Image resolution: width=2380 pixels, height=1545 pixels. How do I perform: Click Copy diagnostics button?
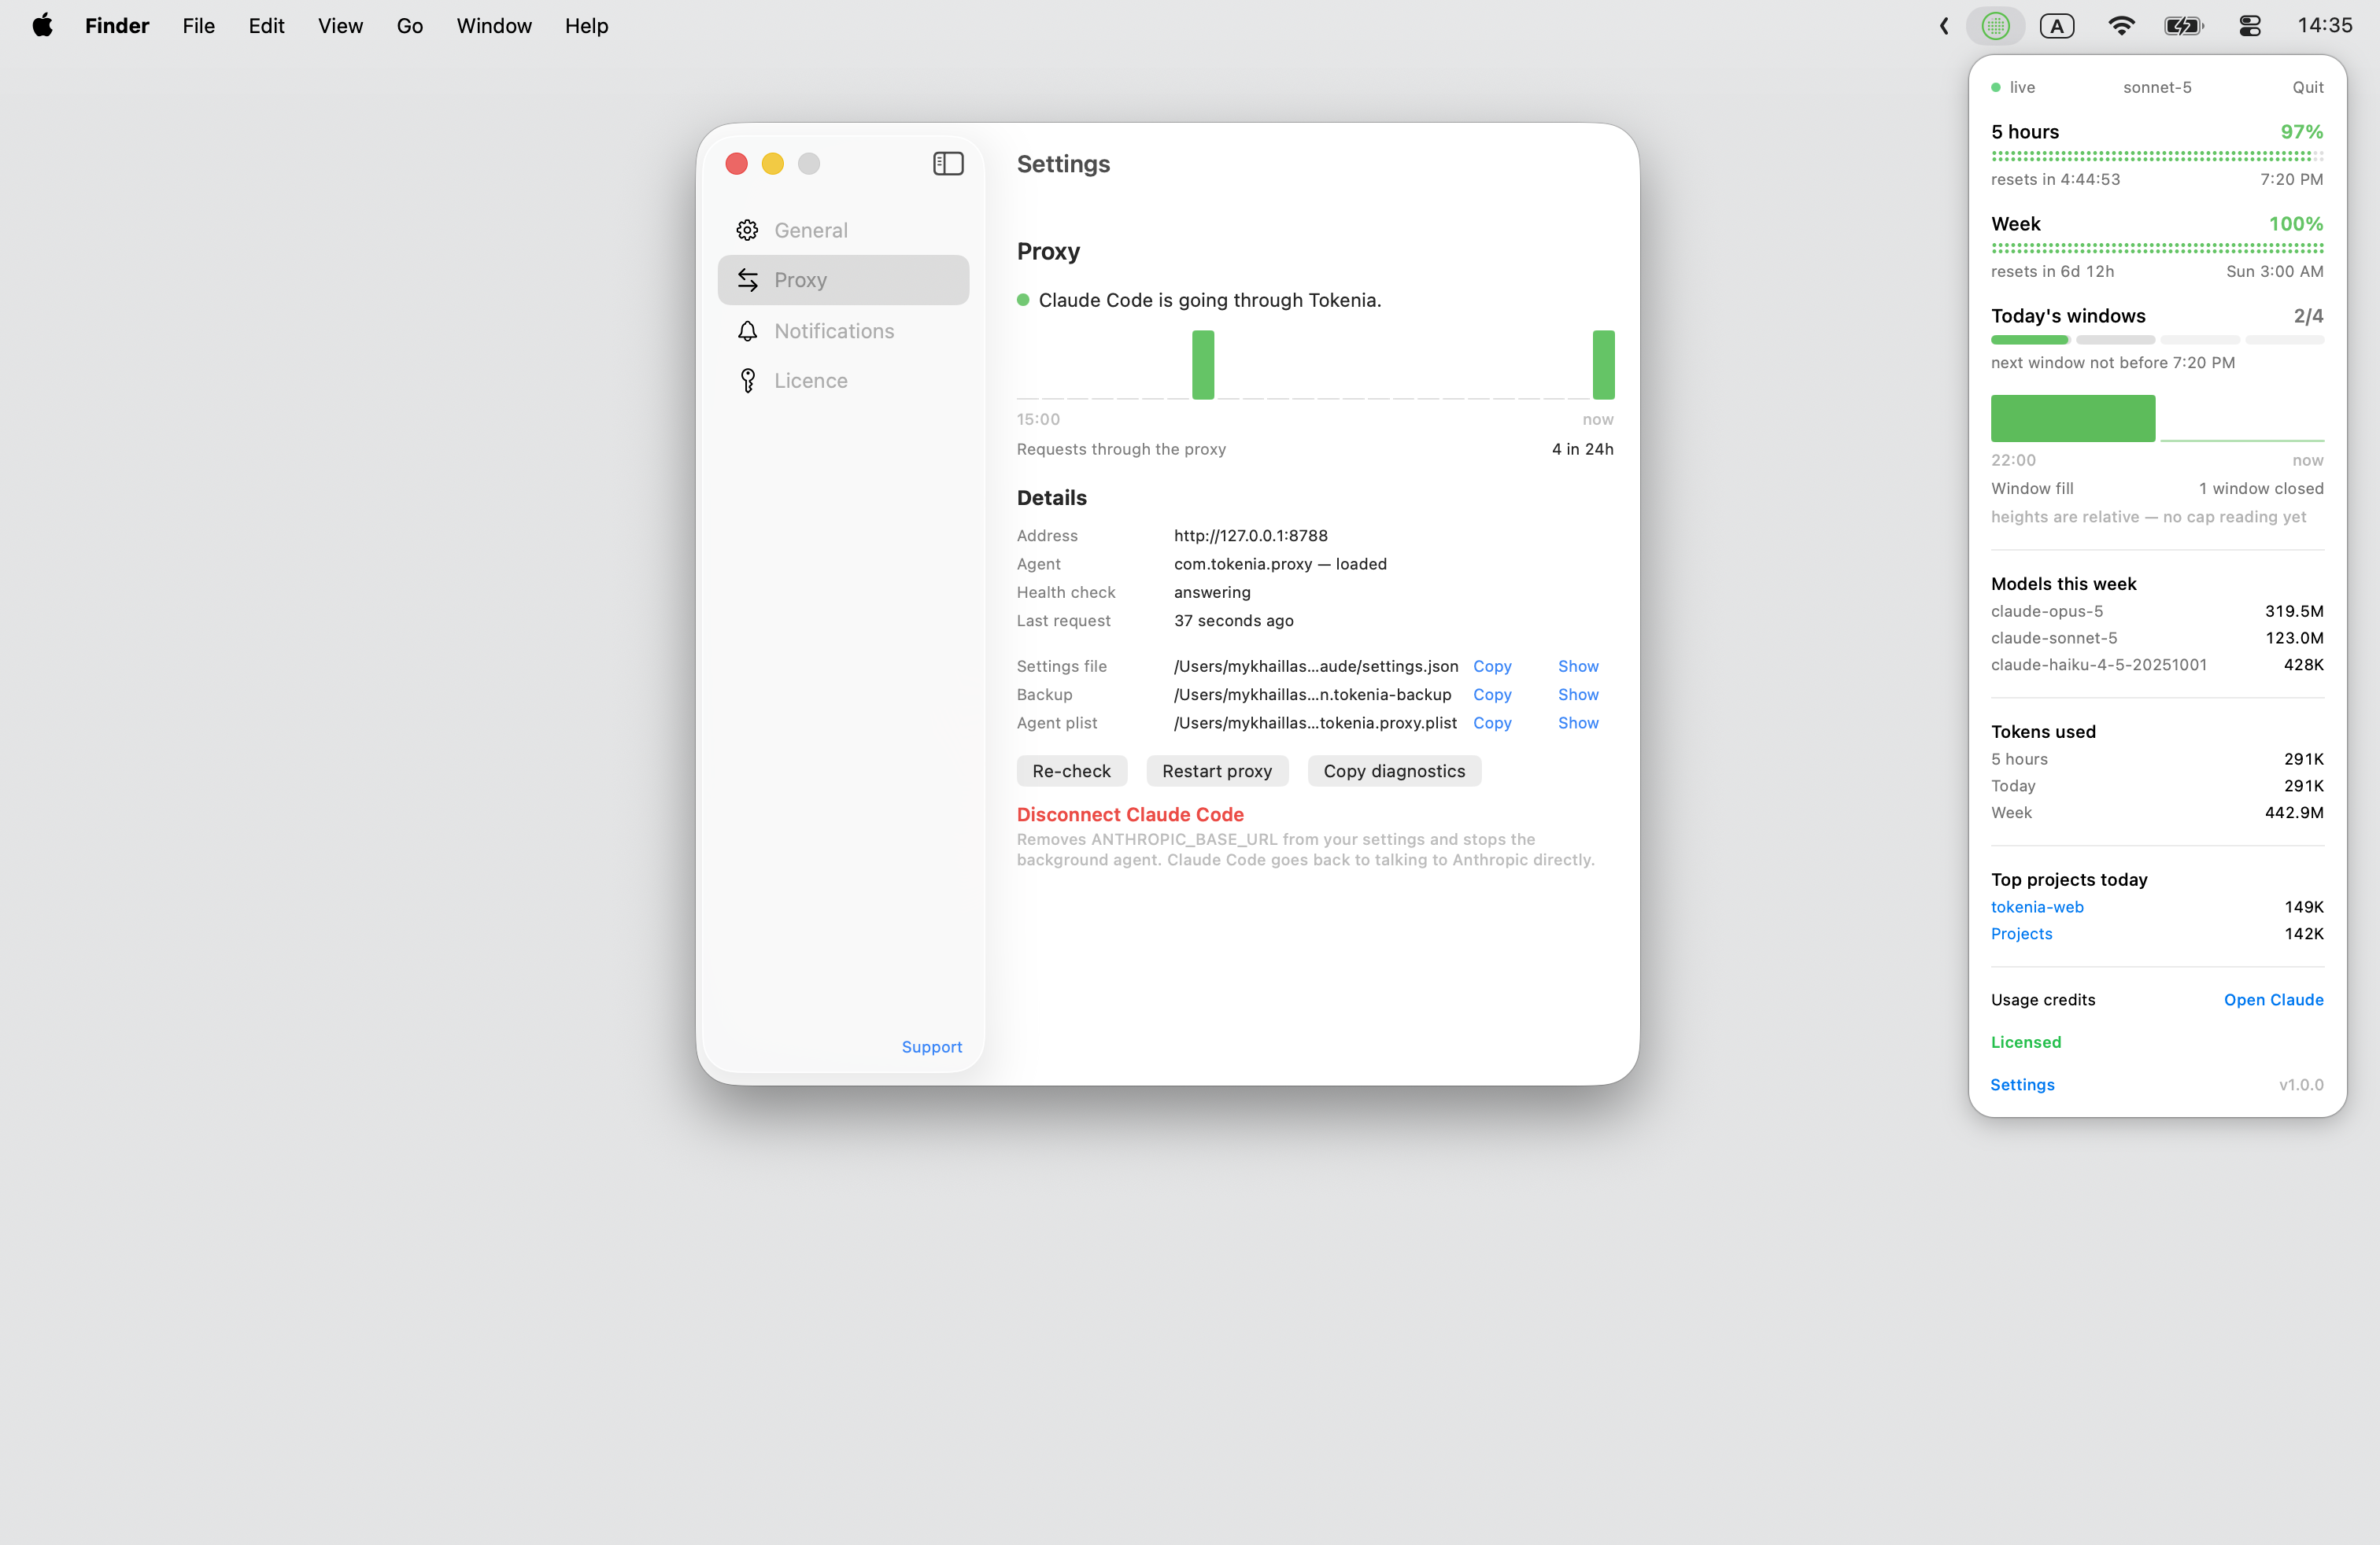(x=1394, y=770)
